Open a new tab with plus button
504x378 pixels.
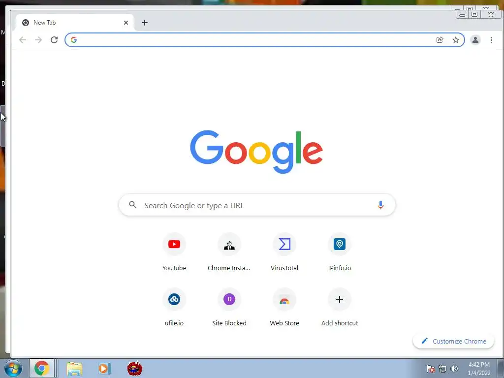pyautogui.click(x=145, y=23)
